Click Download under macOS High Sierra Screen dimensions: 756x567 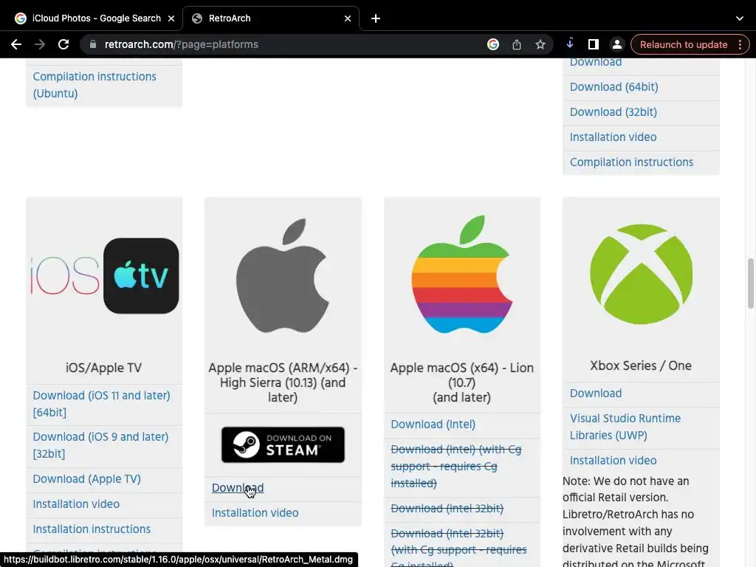coord(238,488)
